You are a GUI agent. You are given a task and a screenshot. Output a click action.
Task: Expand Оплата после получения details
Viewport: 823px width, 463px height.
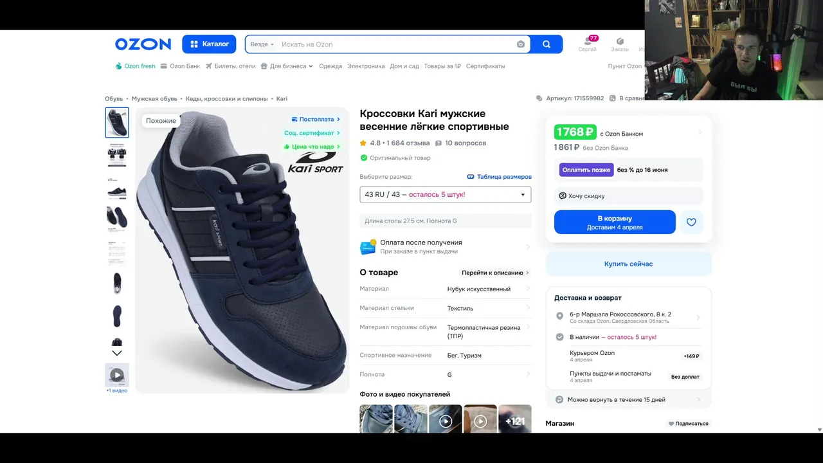point(446,247)
